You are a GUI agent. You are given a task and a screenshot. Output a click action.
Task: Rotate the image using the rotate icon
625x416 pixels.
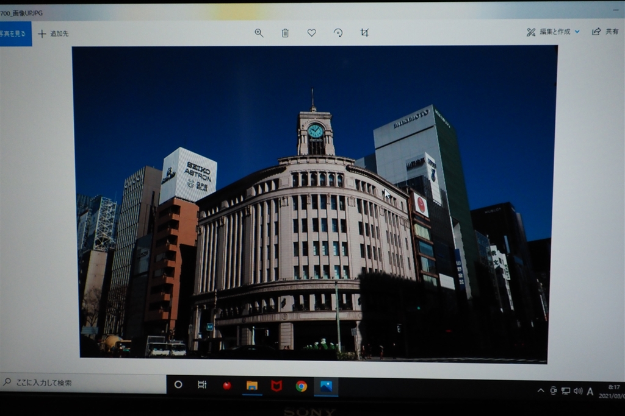(x=338, y=33)
